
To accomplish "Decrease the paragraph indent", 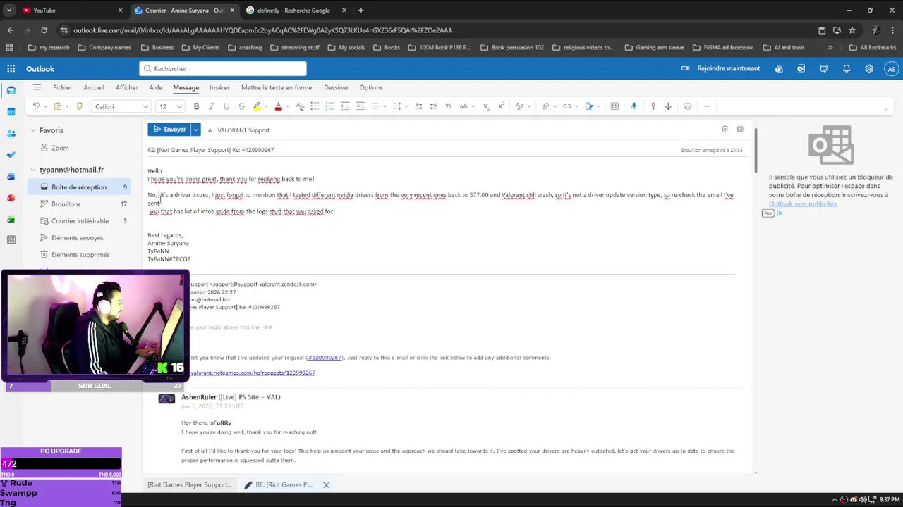I will (x=345, y=106).
